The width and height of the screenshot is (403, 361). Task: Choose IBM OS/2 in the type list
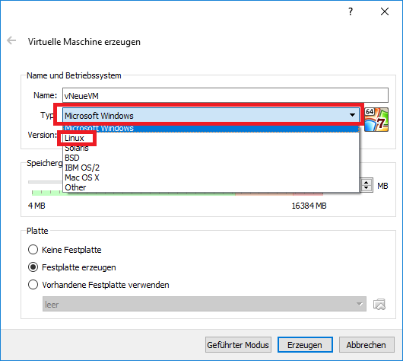[211, 168]
